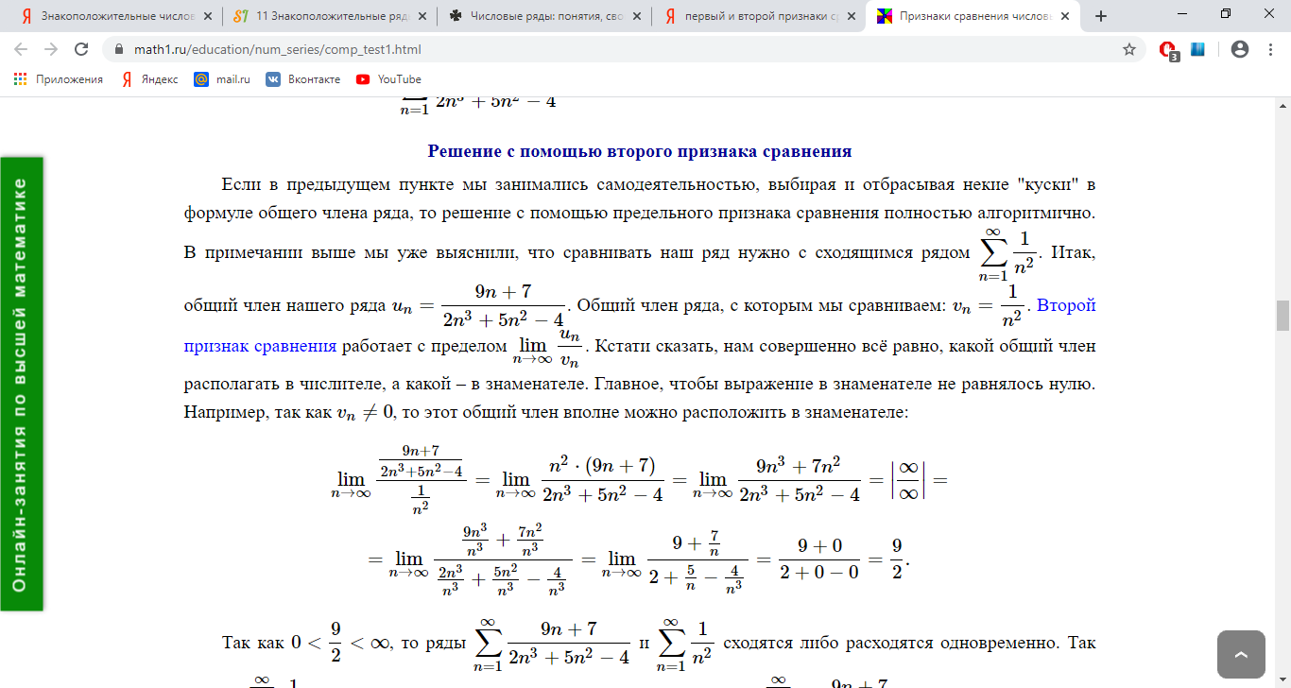
Task: Open Chrome three-dot menu
Action: coord(1269,49)
